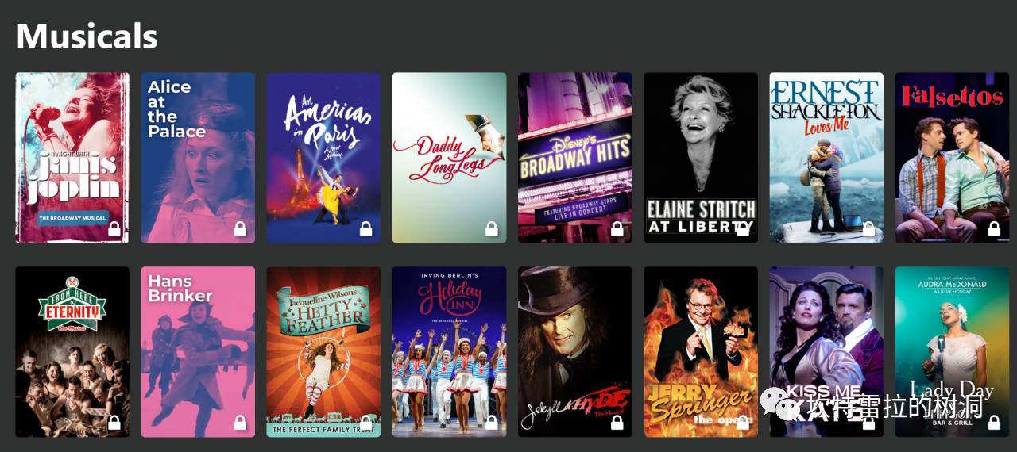Click lock icon on From Here to Eternity
Screen dimensions: 1017x452
(x=114, y=423)
